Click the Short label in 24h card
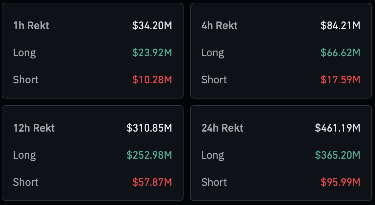 [x=214, y=182]
